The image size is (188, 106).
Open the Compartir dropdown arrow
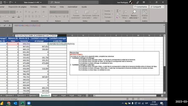pyautogui.click(x=163, y=7)
